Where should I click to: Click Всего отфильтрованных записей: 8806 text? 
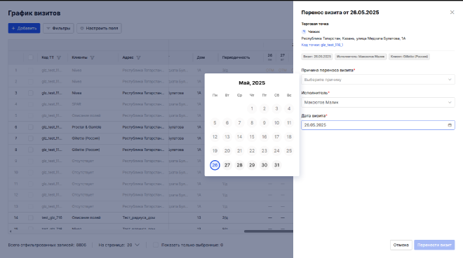(x=47, y=245)
